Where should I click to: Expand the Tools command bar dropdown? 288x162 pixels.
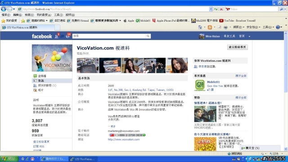coord(268,27)
